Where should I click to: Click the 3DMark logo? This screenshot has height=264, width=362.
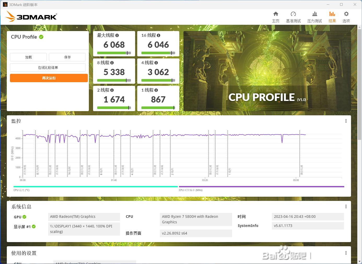(31, 17)
